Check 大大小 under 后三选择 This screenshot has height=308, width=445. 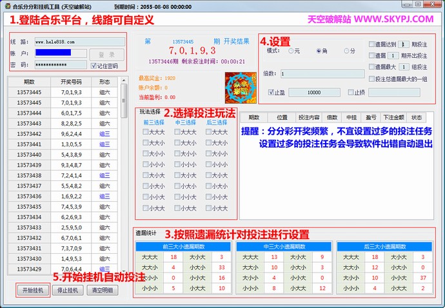click(x=210, y=143)
